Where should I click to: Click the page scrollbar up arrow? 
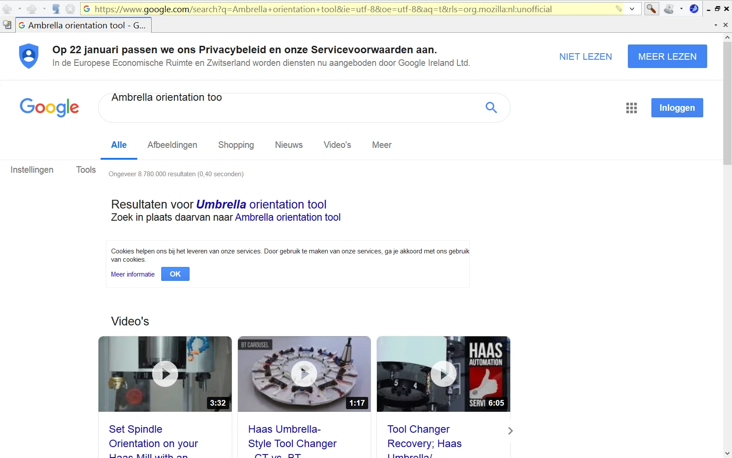(727, 38)
